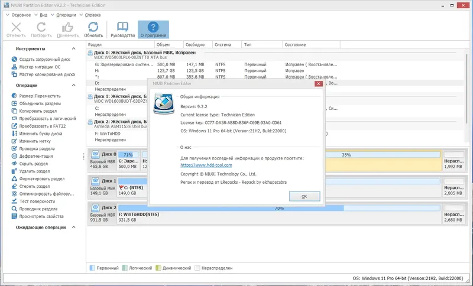Select the 1,992 MB unallocated block
Screen dimensions: 473x286
453,160
